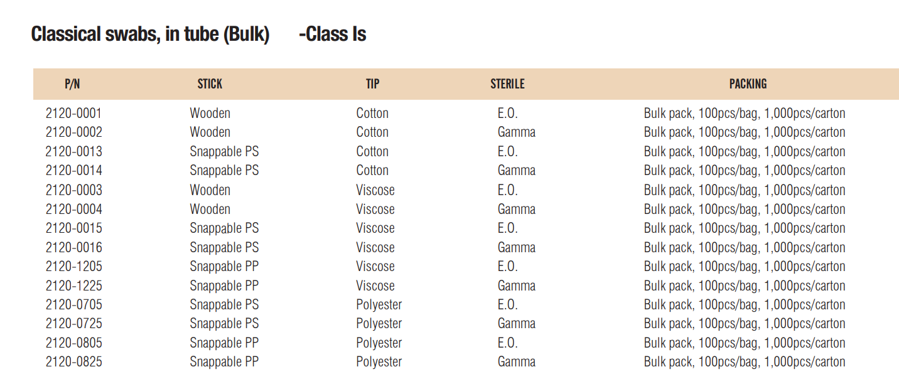The width and height of the screenshot is (899, 384).
Task: Select part number 2120-0003
Action: point(73,190)
